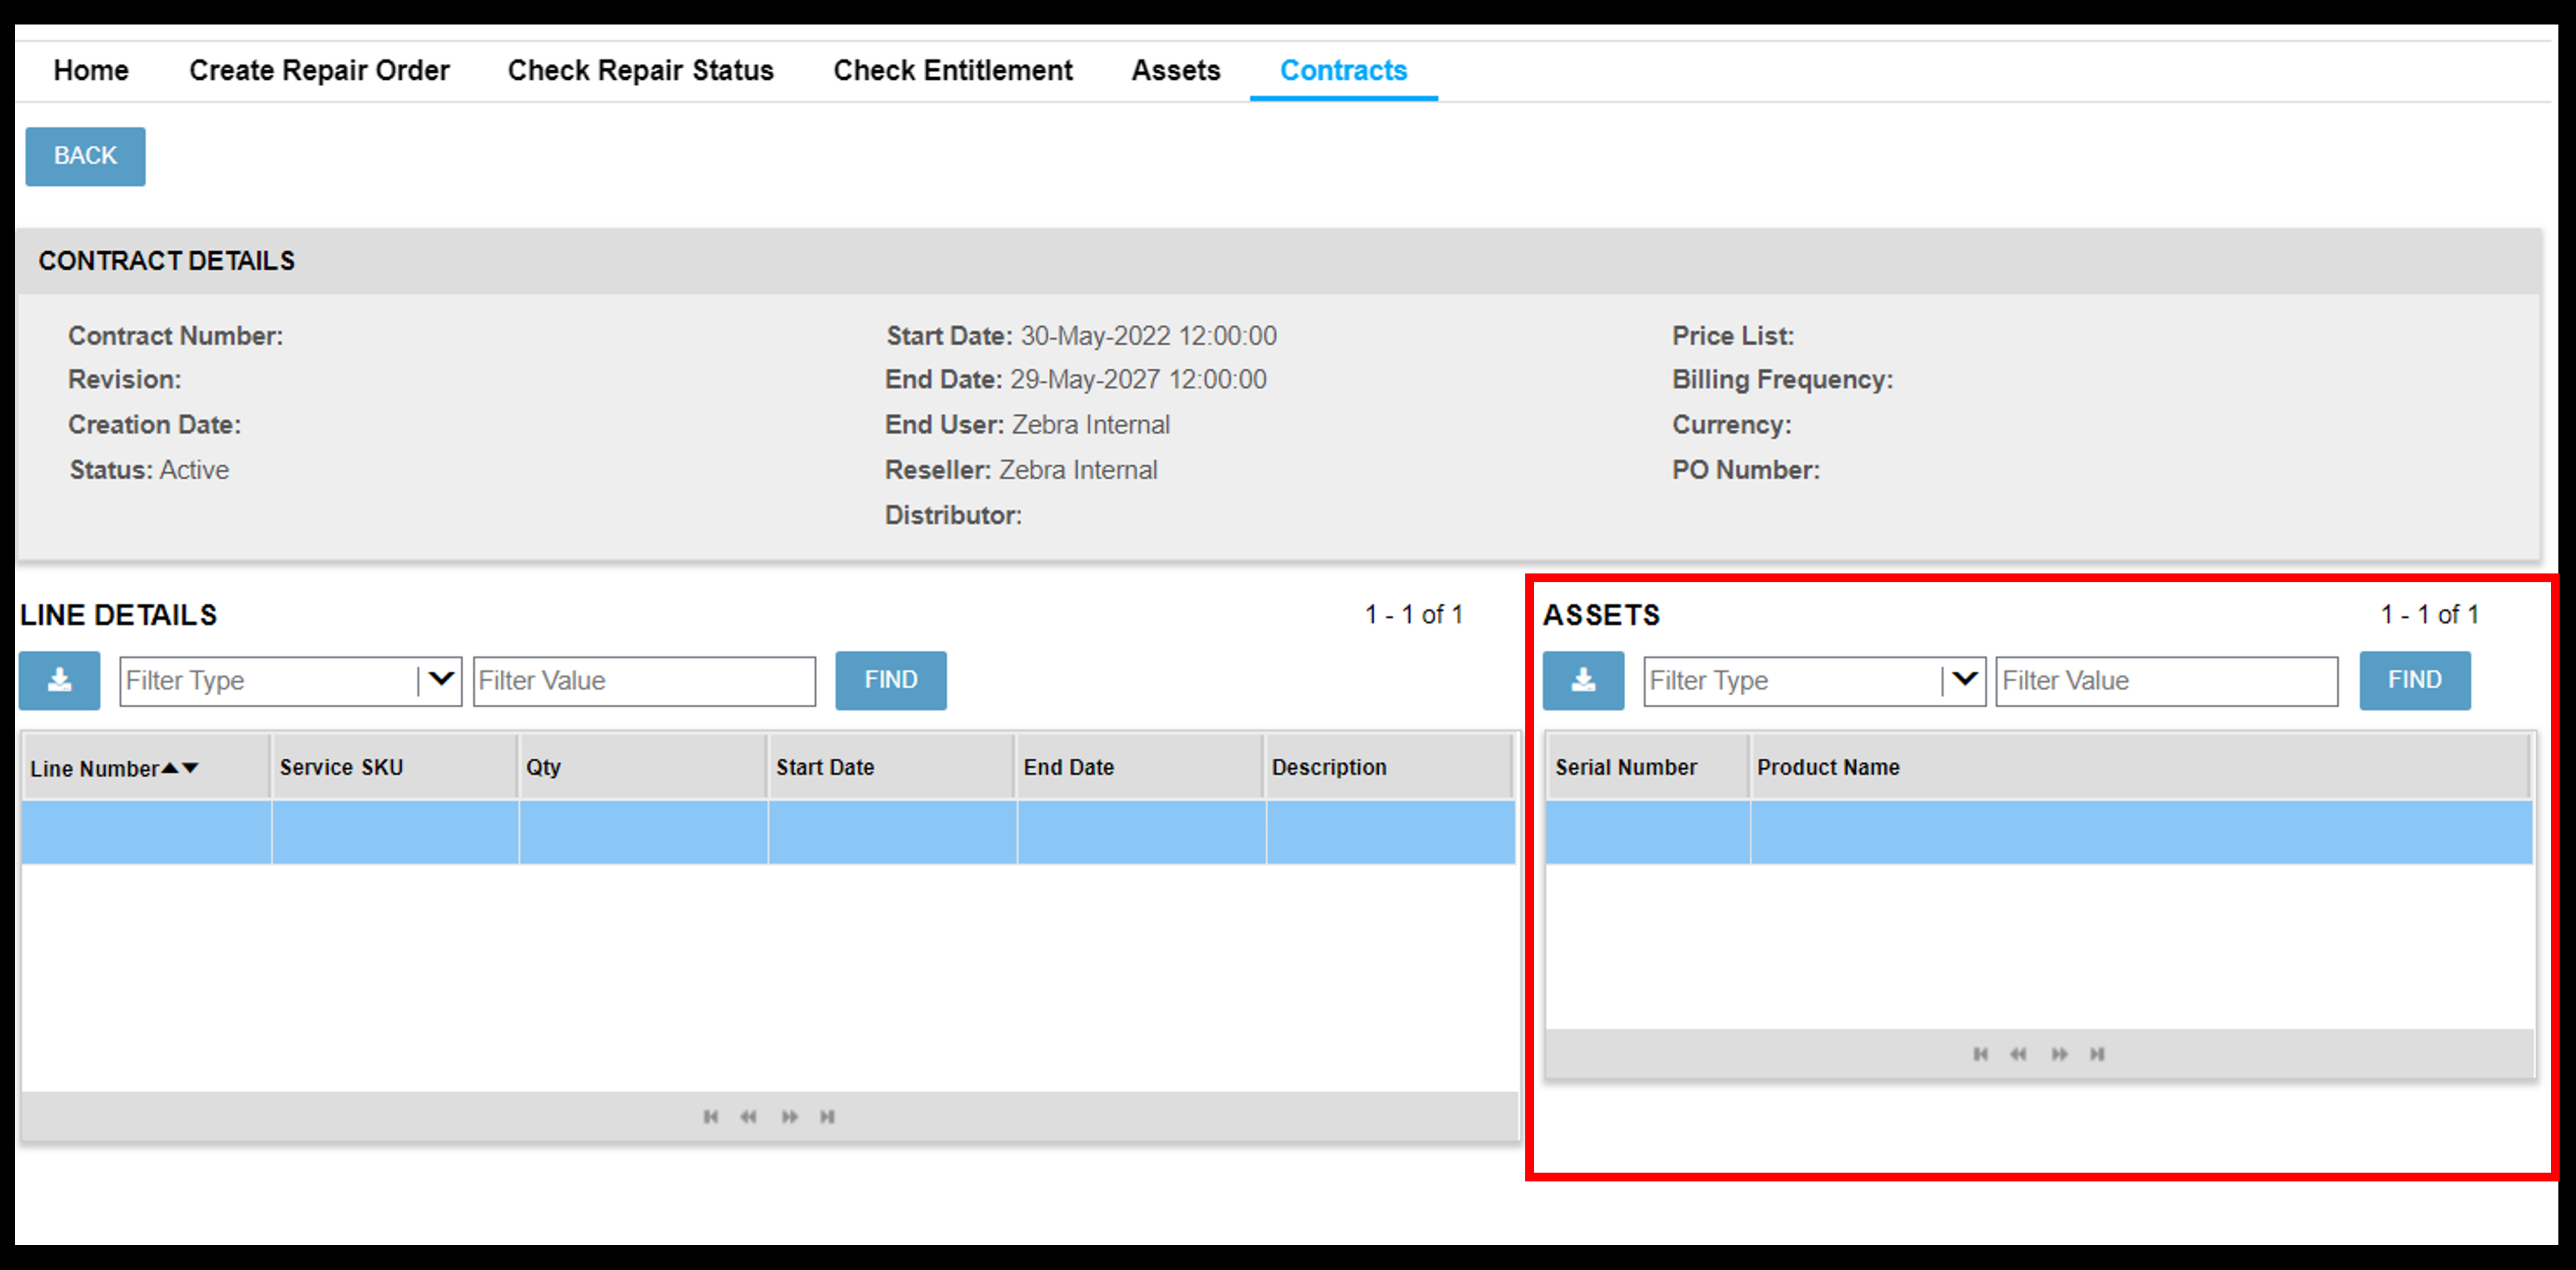Go to next page in Assets pager

tap(2060, 1054)
